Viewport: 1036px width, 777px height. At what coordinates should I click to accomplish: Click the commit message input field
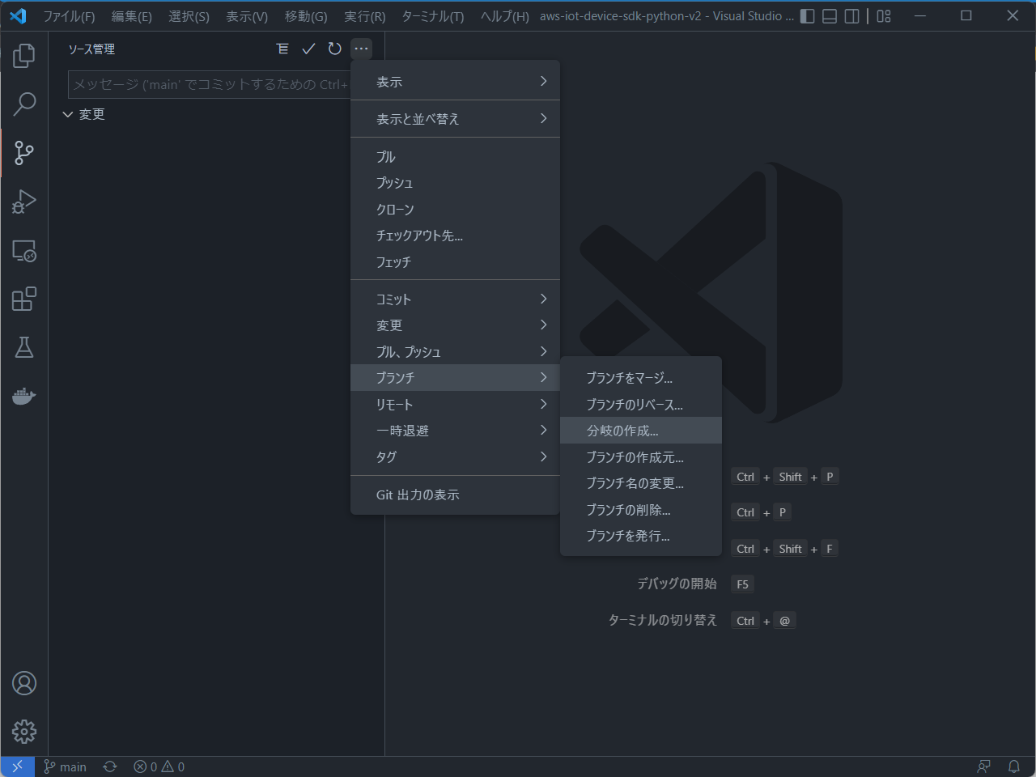209,84
